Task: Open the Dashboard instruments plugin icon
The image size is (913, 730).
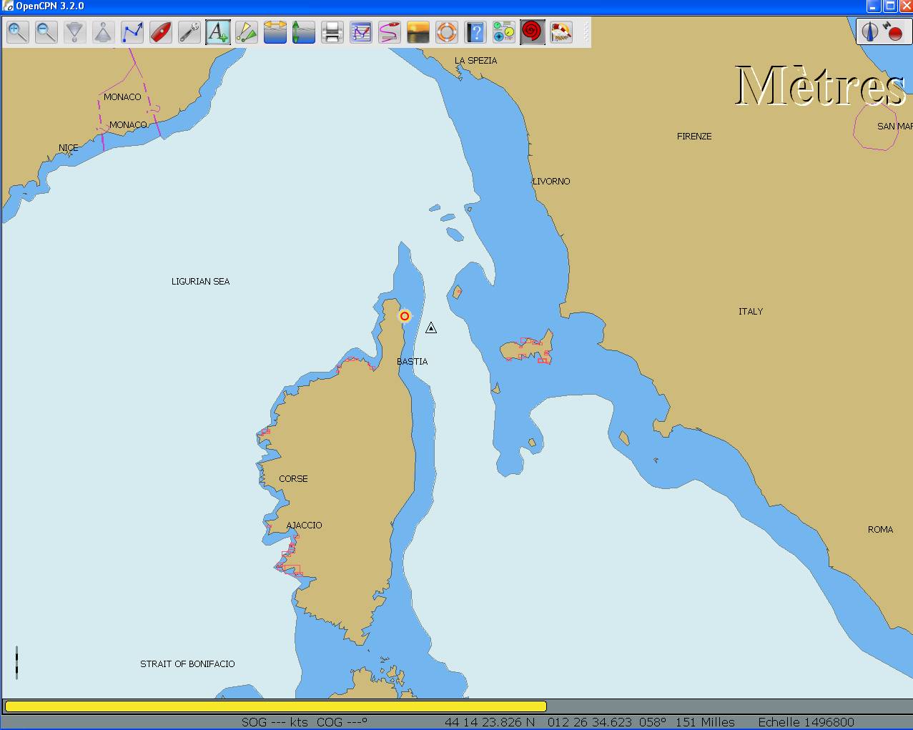Action: [x=504, y=32]
